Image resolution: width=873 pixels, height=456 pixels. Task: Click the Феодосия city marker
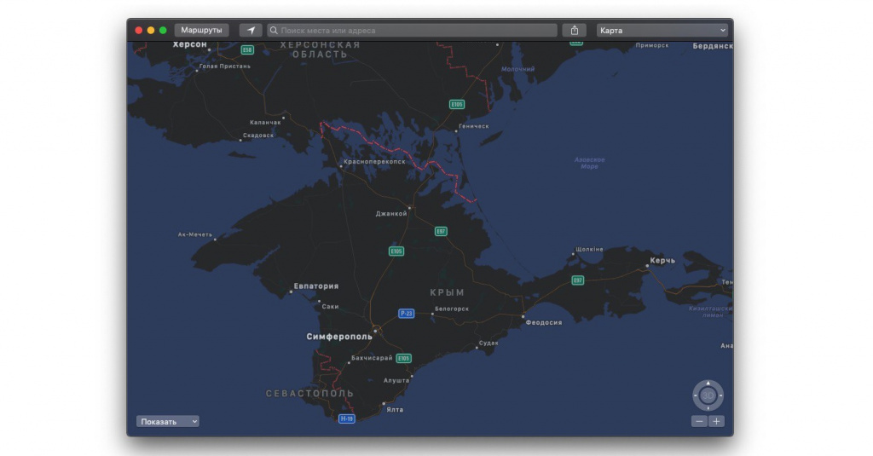click(x=523, y=315)
